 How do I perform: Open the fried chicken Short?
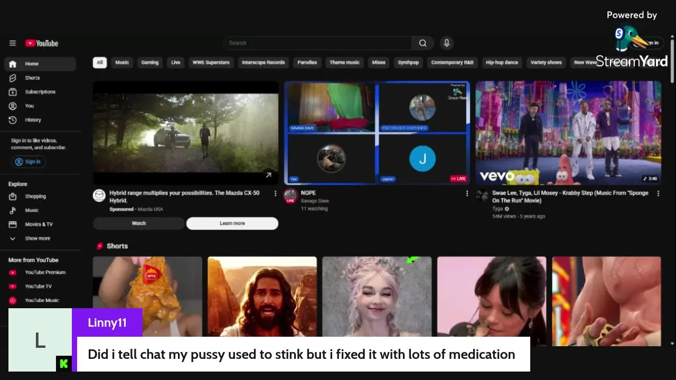pyautogui.click(x=147, y=296)
